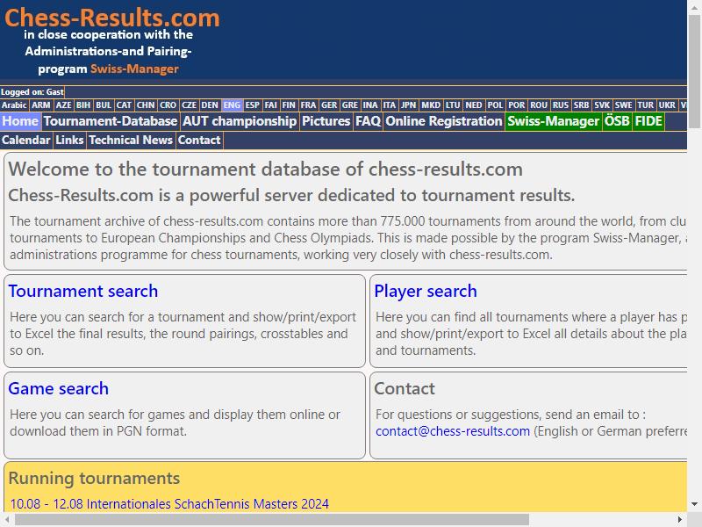This screenshot has width=702, height=527.
Task: Switch site language to CAT
Action: [x=124, y=105]
